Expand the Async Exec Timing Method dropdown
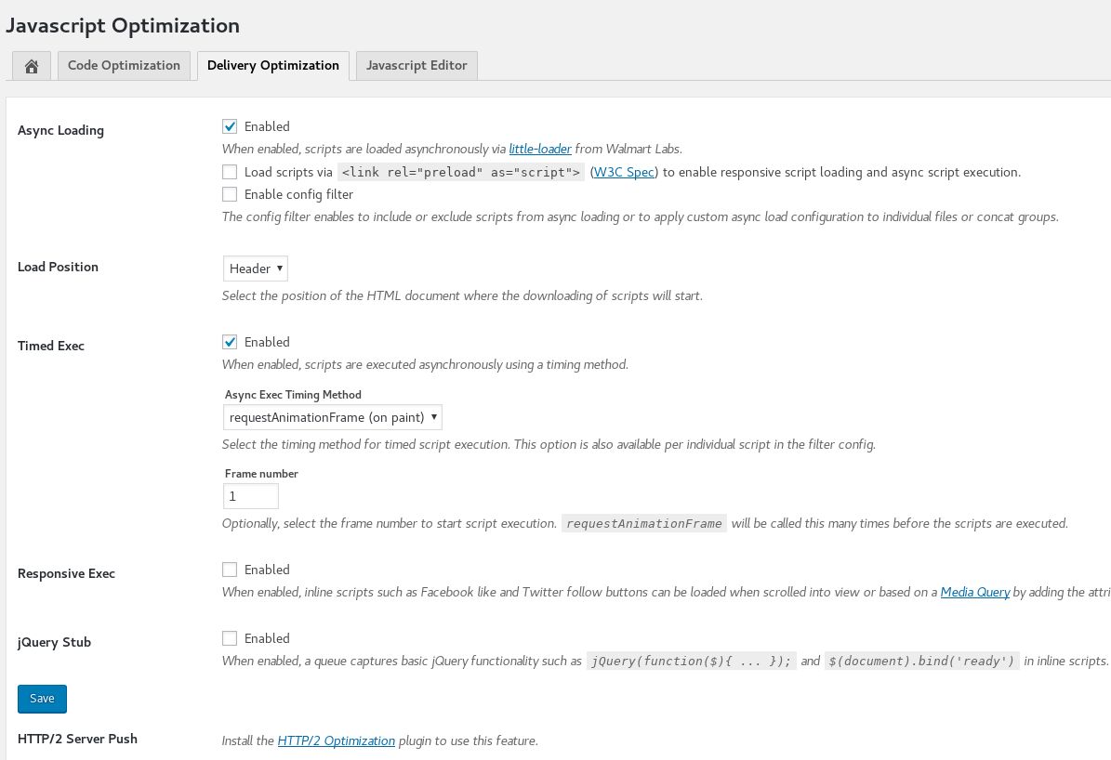The image size is (1111, 760). 333,417
